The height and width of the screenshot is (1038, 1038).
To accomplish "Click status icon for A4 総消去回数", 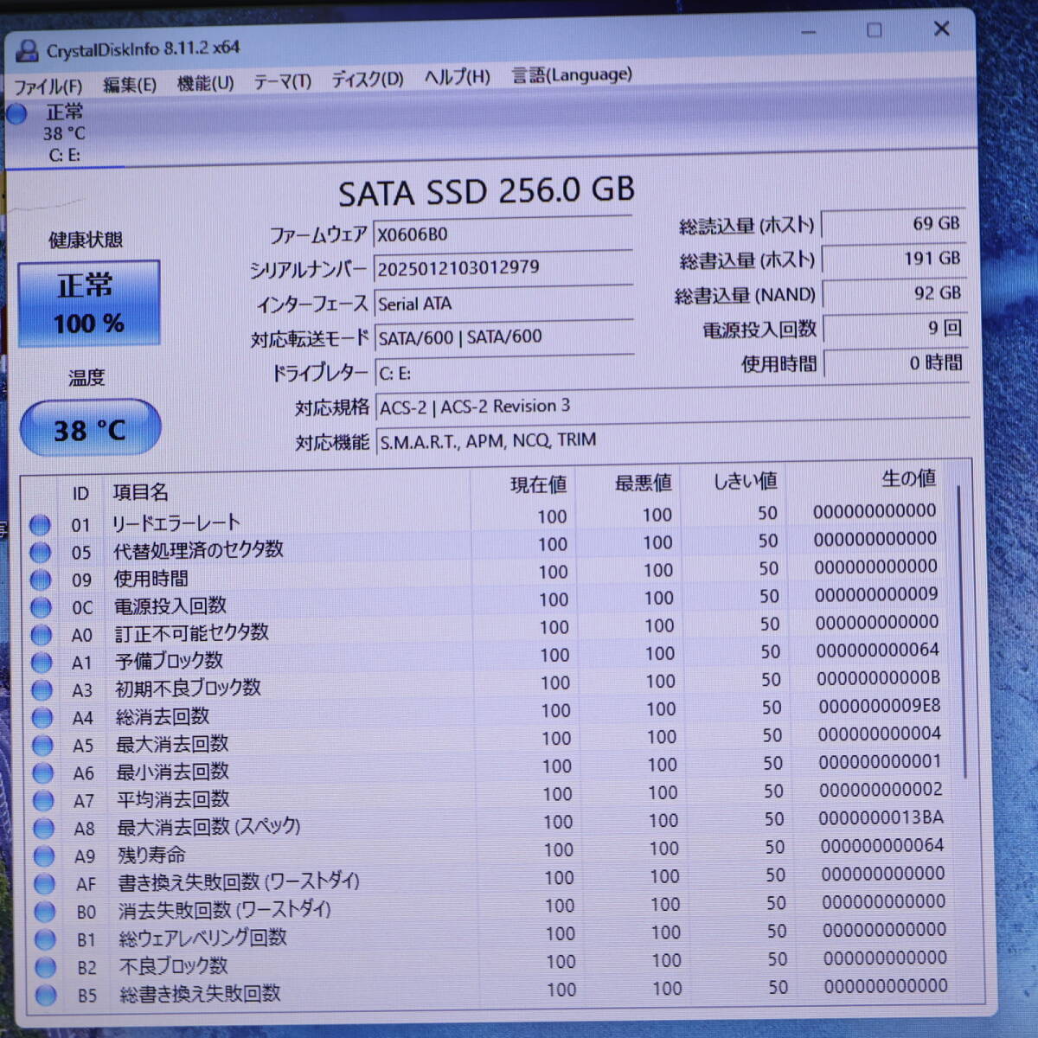I will tap(42, 718).
